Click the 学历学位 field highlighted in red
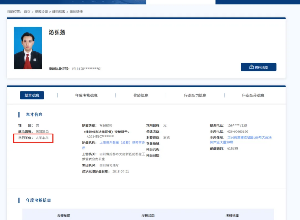 [33, 138]
